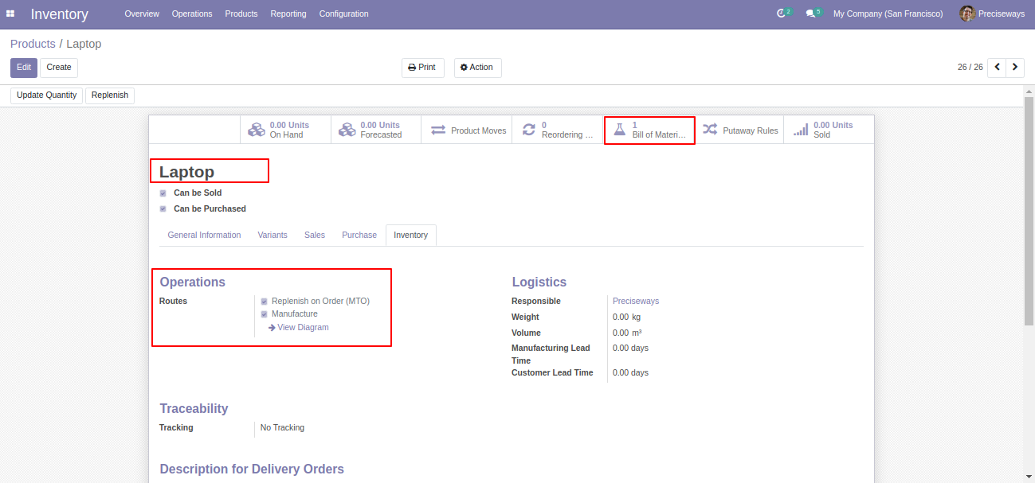Screen dimensions: 1035x483
Task: Open the Sold units bar chart
Action: tap(801, 130)
